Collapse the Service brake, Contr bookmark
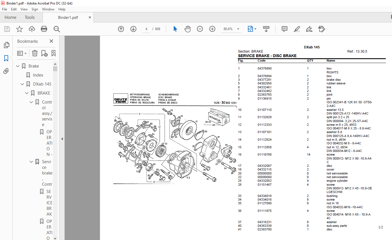This screenshot has height=240, width=392. pyautogui.click(x=32, y=162)
